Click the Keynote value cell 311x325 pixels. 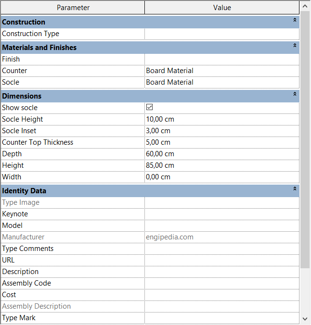[x=222, y=214]
